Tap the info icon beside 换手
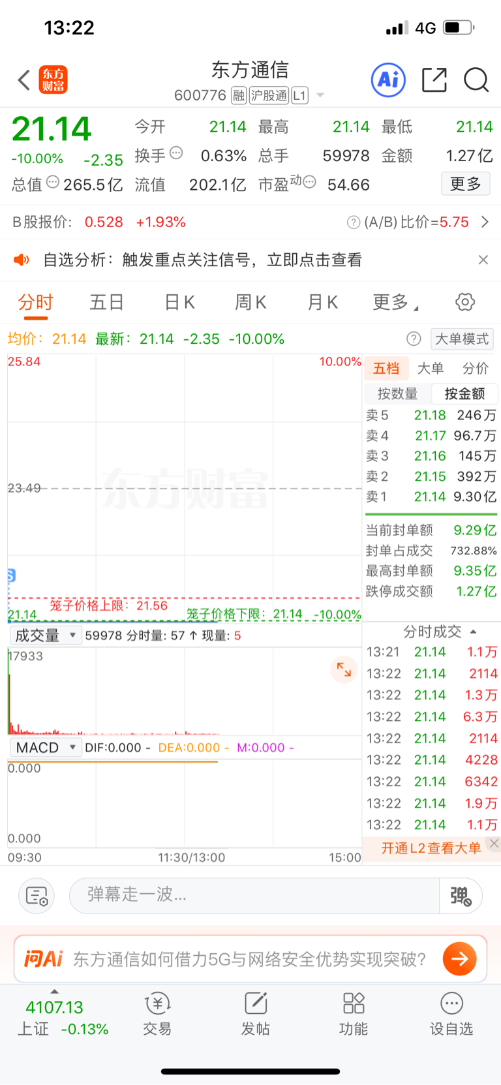 pyautogui.click(x=176, y=153)
